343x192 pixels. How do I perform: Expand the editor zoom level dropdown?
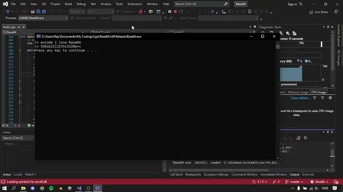pyautogui.click(x=15, y=126)
